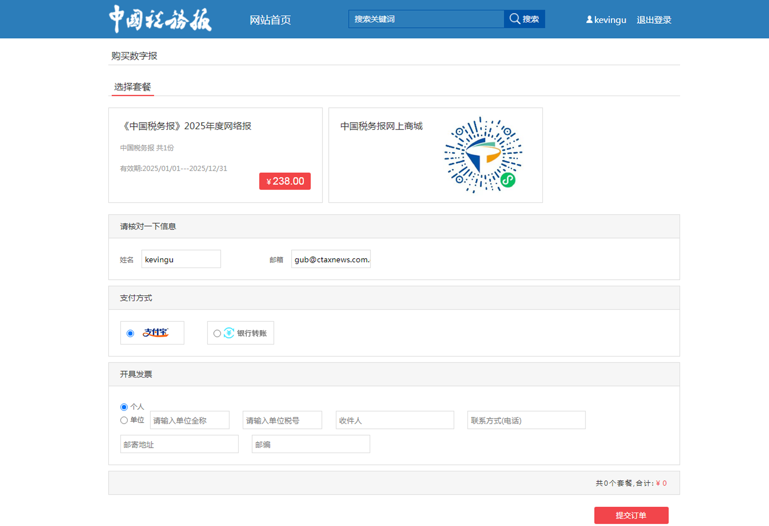Edit the 姓名 field containing kevingu

coord(181,259)
